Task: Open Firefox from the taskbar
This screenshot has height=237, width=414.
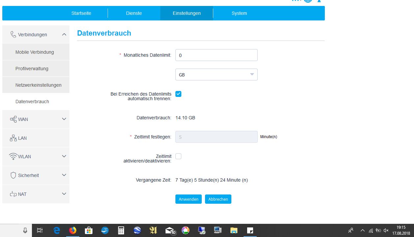Action: coord(73,230)
